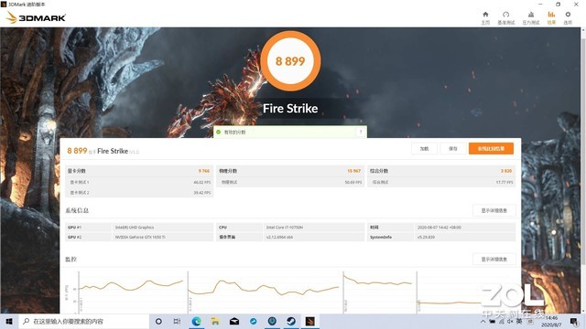Image resolution: width=586 pixels, height=329 pixels.
Task: Click the Load result button
Action: [424, 148]
